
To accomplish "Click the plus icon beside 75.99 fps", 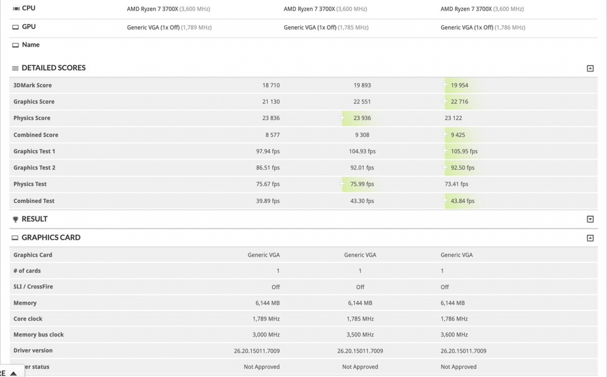I will pyautogui.click(x=342, y=184).
